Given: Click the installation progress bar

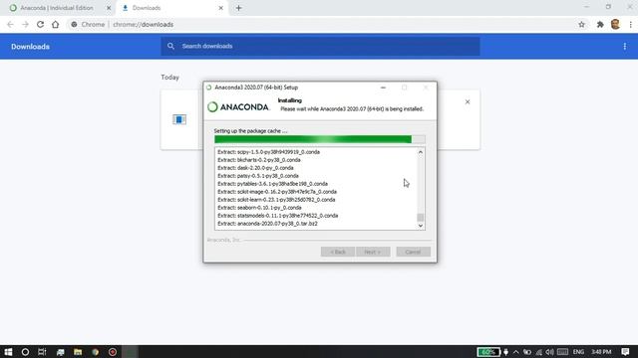Looking at the screenshot, I should pos(320,139).
